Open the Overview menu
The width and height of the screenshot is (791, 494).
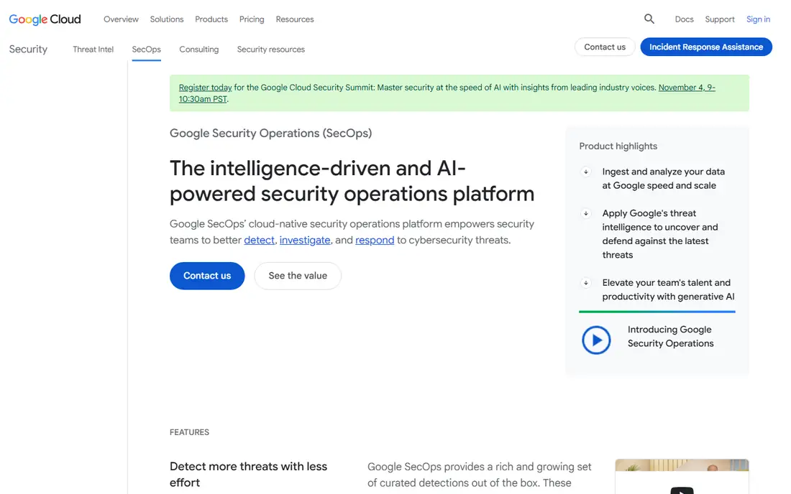121,19
